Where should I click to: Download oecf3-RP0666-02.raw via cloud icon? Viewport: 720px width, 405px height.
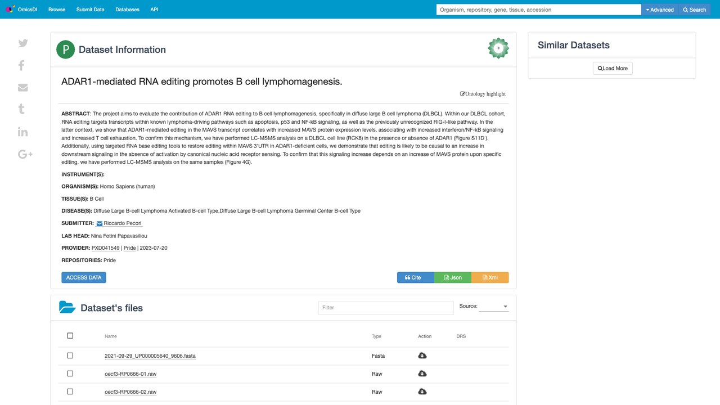point(422,391)
